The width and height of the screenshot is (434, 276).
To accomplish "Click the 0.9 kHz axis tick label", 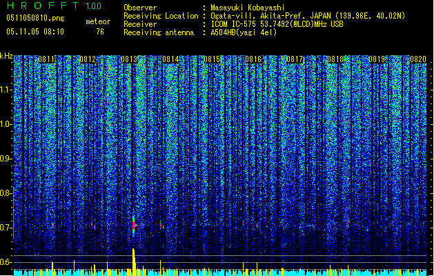I will point(6,159).
